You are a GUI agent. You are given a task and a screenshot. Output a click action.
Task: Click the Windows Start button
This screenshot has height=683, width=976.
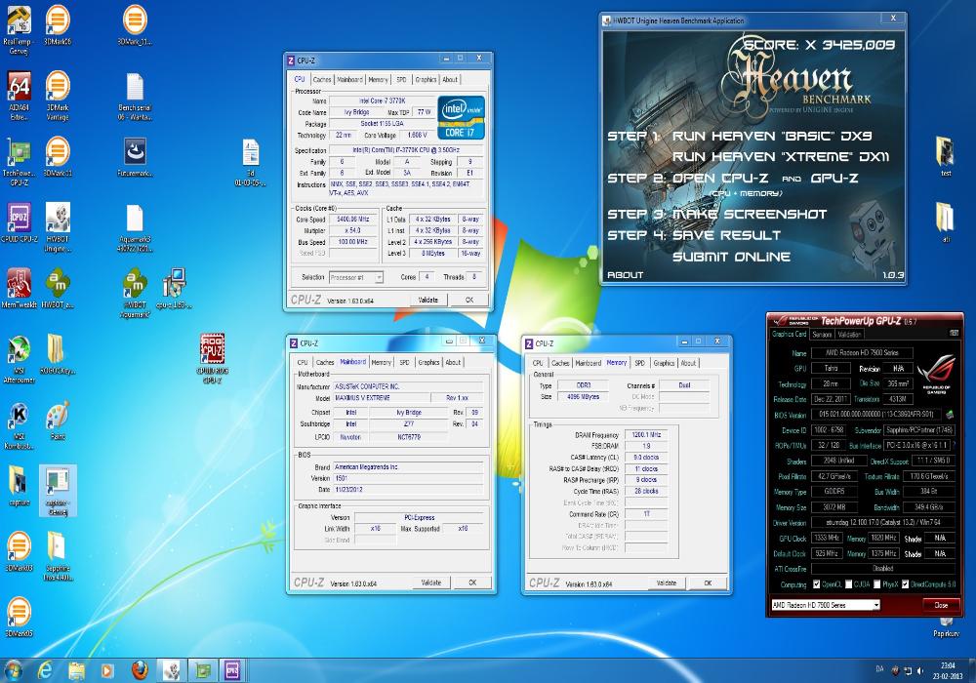tap(13, 670)
